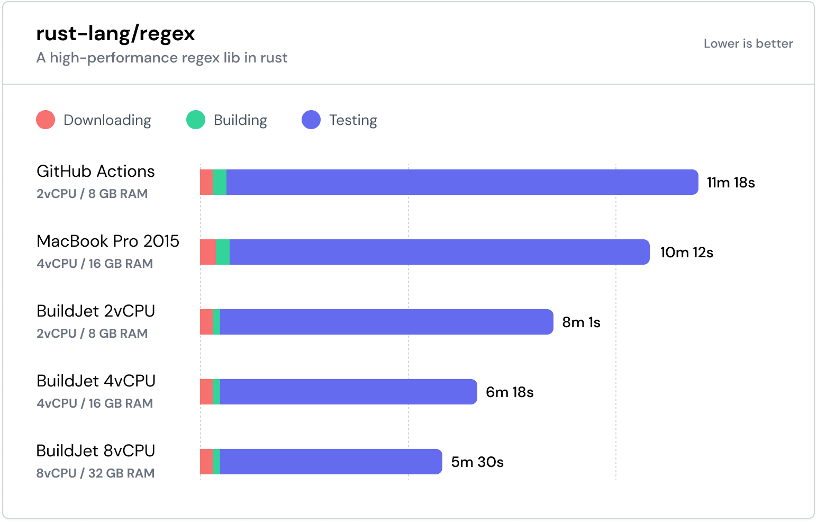Click the BuildJet 2vCPU row label
The height and width of the screenshot is (522, 817).
point(96,311)
